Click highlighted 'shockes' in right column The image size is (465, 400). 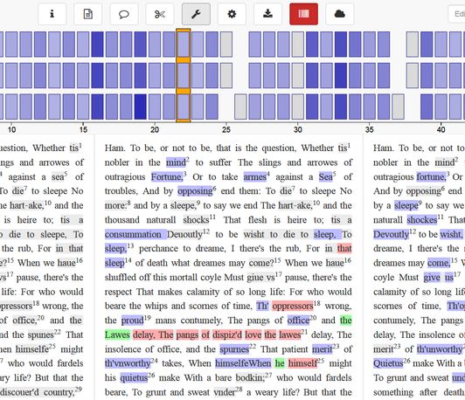421,220
